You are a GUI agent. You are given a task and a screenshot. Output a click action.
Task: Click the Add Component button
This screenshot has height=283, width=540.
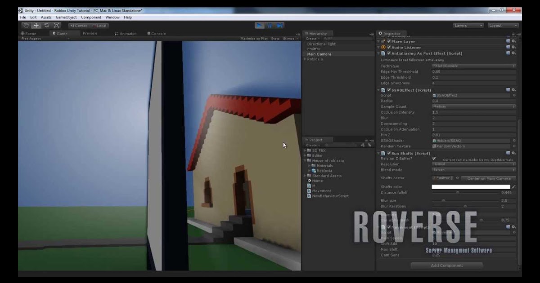click(x=447, y=265)
